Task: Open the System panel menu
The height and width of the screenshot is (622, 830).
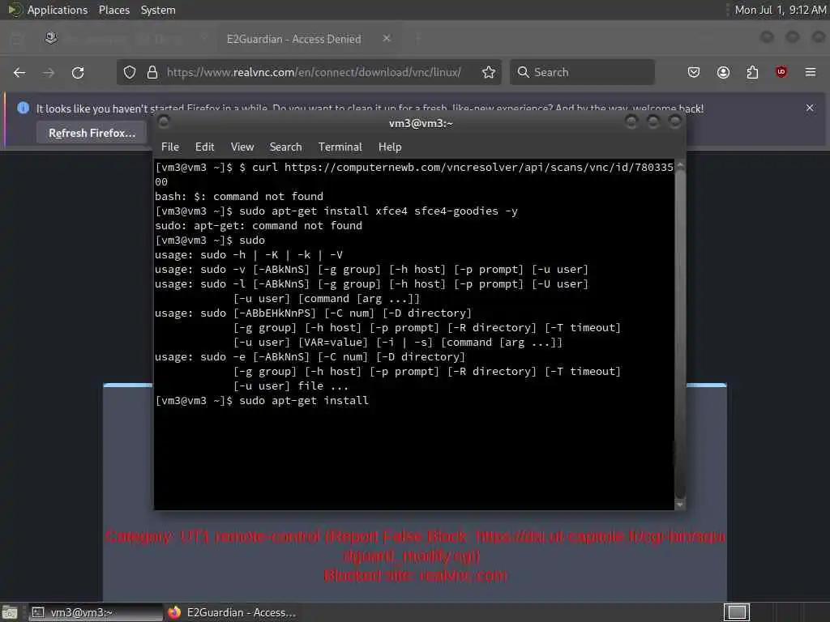Action: coord(158,10)
